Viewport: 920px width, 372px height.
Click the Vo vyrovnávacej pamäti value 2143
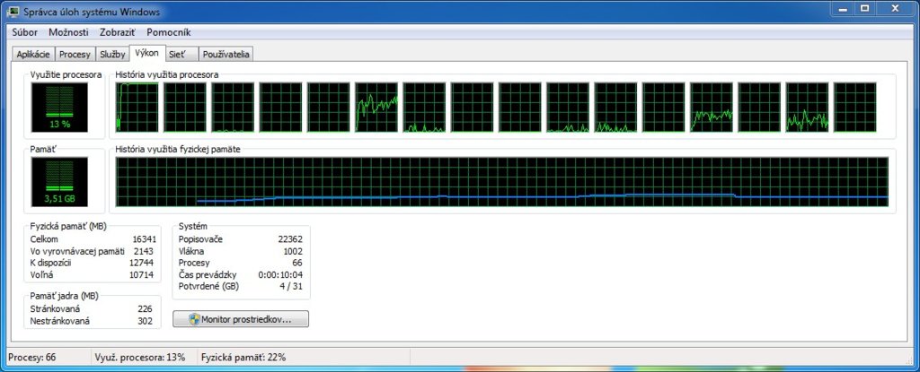[143, 251]
